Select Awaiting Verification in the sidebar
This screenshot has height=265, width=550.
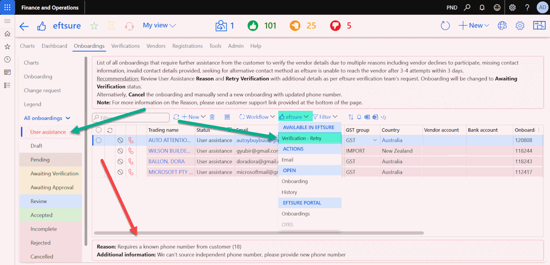[55, 174]
